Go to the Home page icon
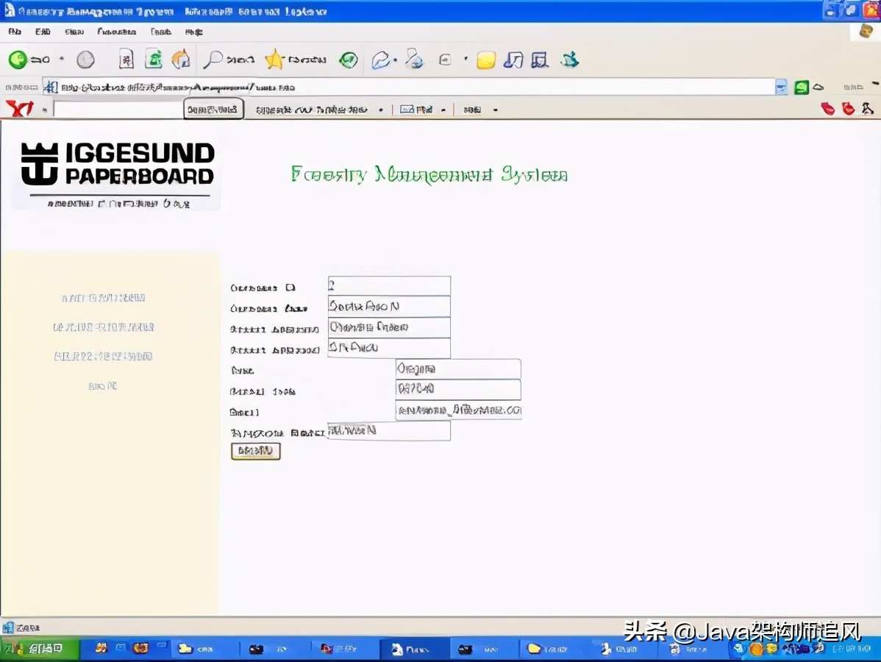Screen dimensions: 881x662 tap(181, 60)
